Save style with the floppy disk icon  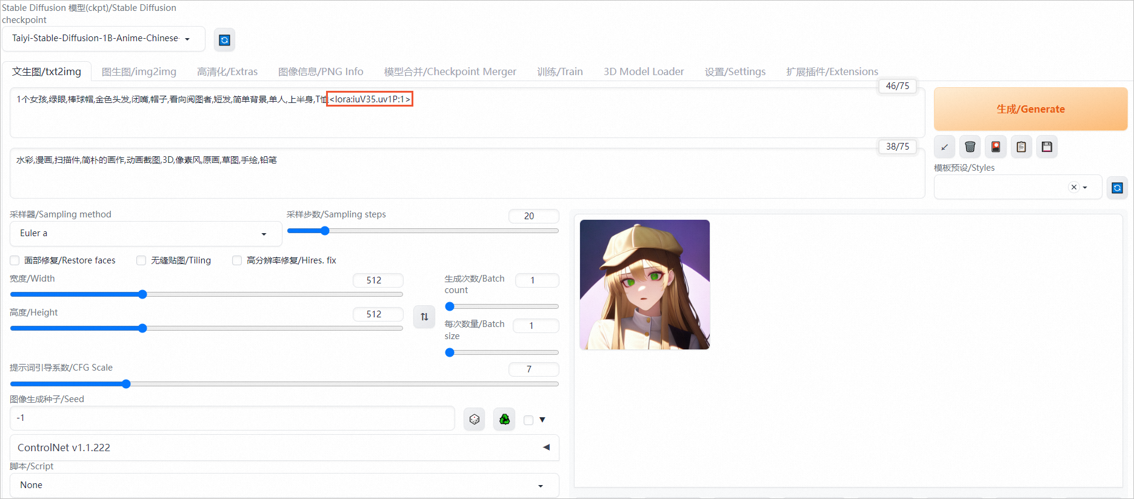tap(1047, 147)
